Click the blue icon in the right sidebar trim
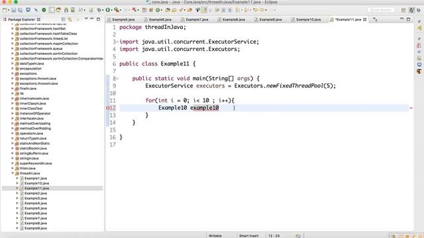The width and height of the screenshot is (424, 238). [419, 65]
